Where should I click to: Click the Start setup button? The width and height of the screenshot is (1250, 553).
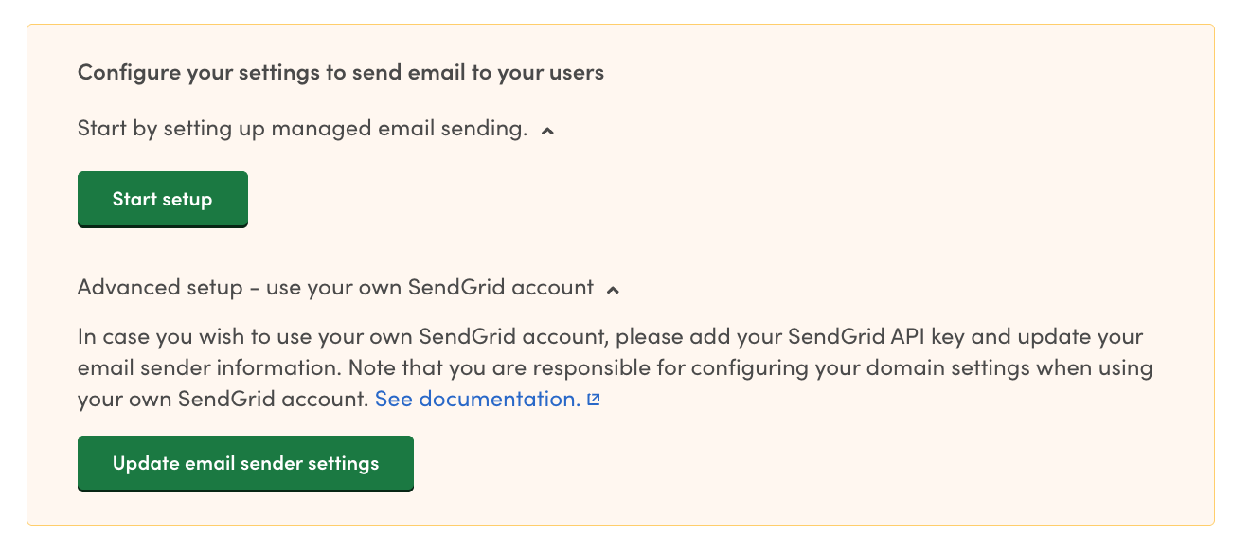tap(162, 199)
